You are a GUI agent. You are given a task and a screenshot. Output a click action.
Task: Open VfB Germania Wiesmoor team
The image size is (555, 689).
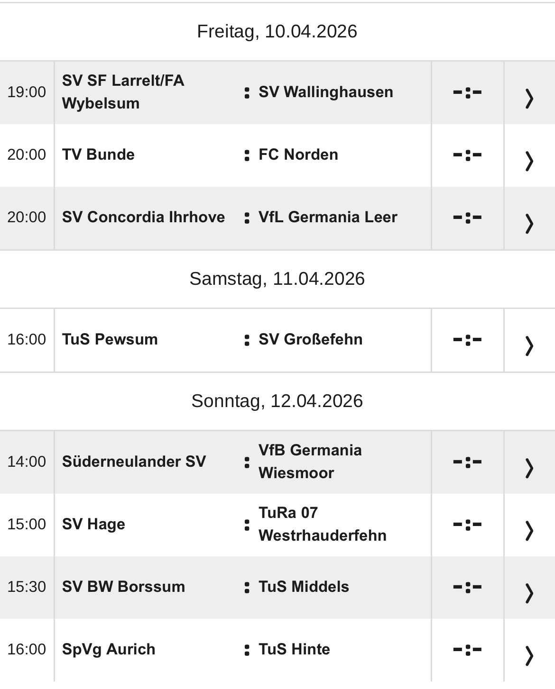(x=310, y=462)
